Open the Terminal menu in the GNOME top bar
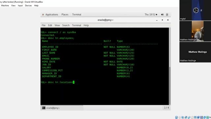 click(x=77, y=15)
